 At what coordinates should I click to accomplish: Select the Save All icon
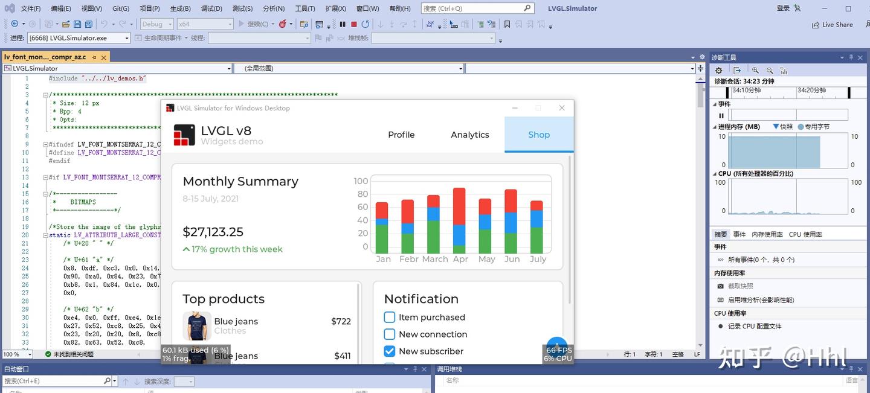pyautogui.click(x=88, y=24)
